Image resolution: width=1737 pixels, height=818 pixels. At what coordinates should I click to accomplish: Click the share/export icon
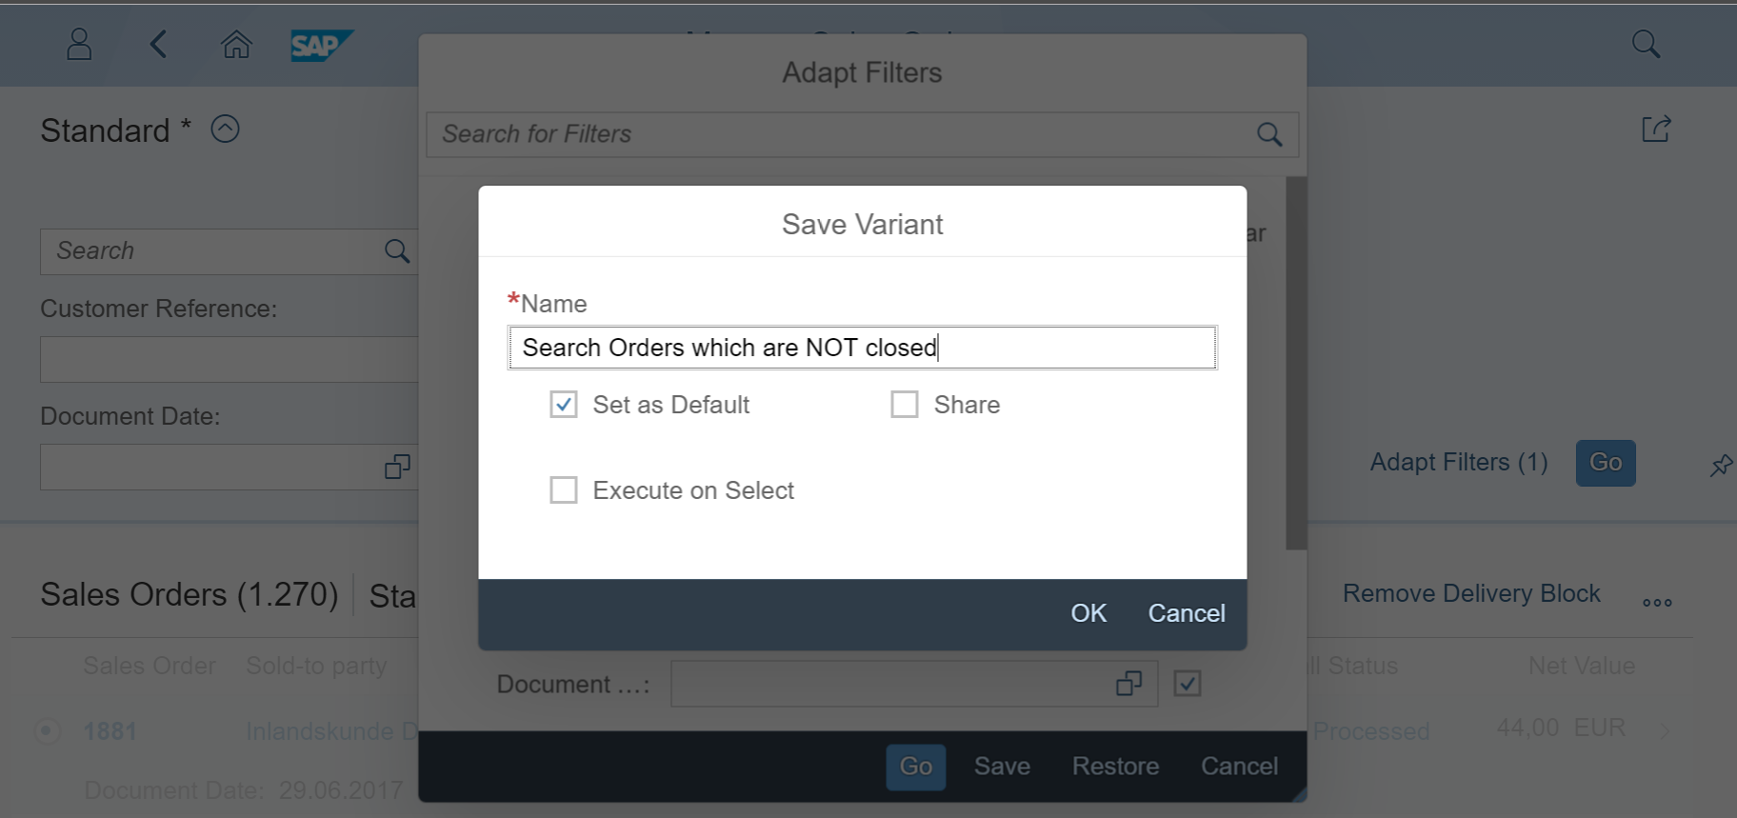coord(1656,129)
